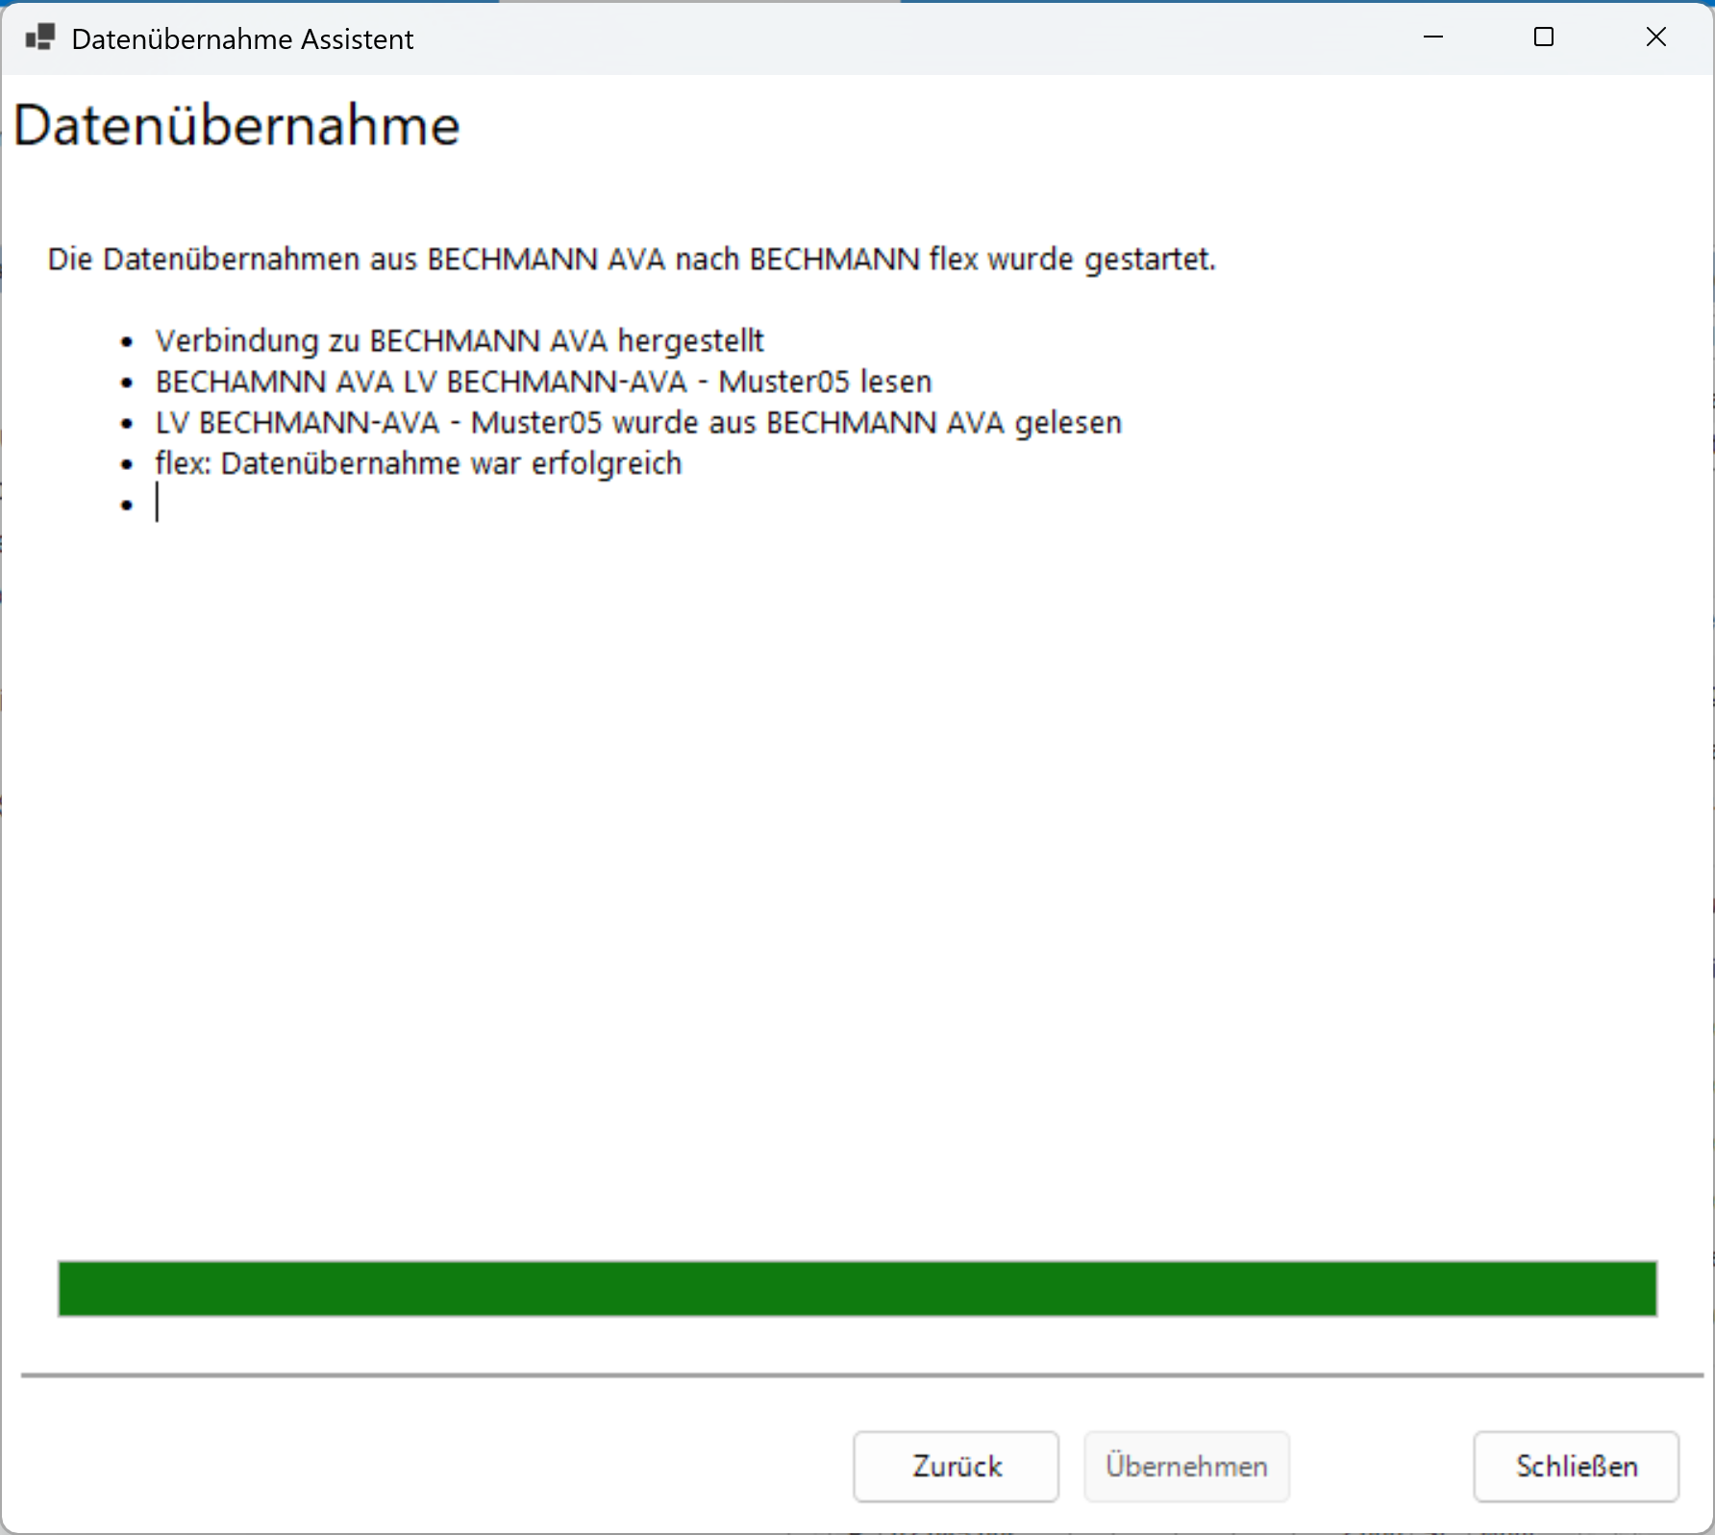
Task: Minimize the Datenübernahme Assistent window
Action: (1432, 37)
